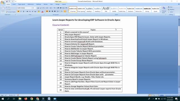Apply the Title style
180x101 pixels.
(x=106, y=10)
